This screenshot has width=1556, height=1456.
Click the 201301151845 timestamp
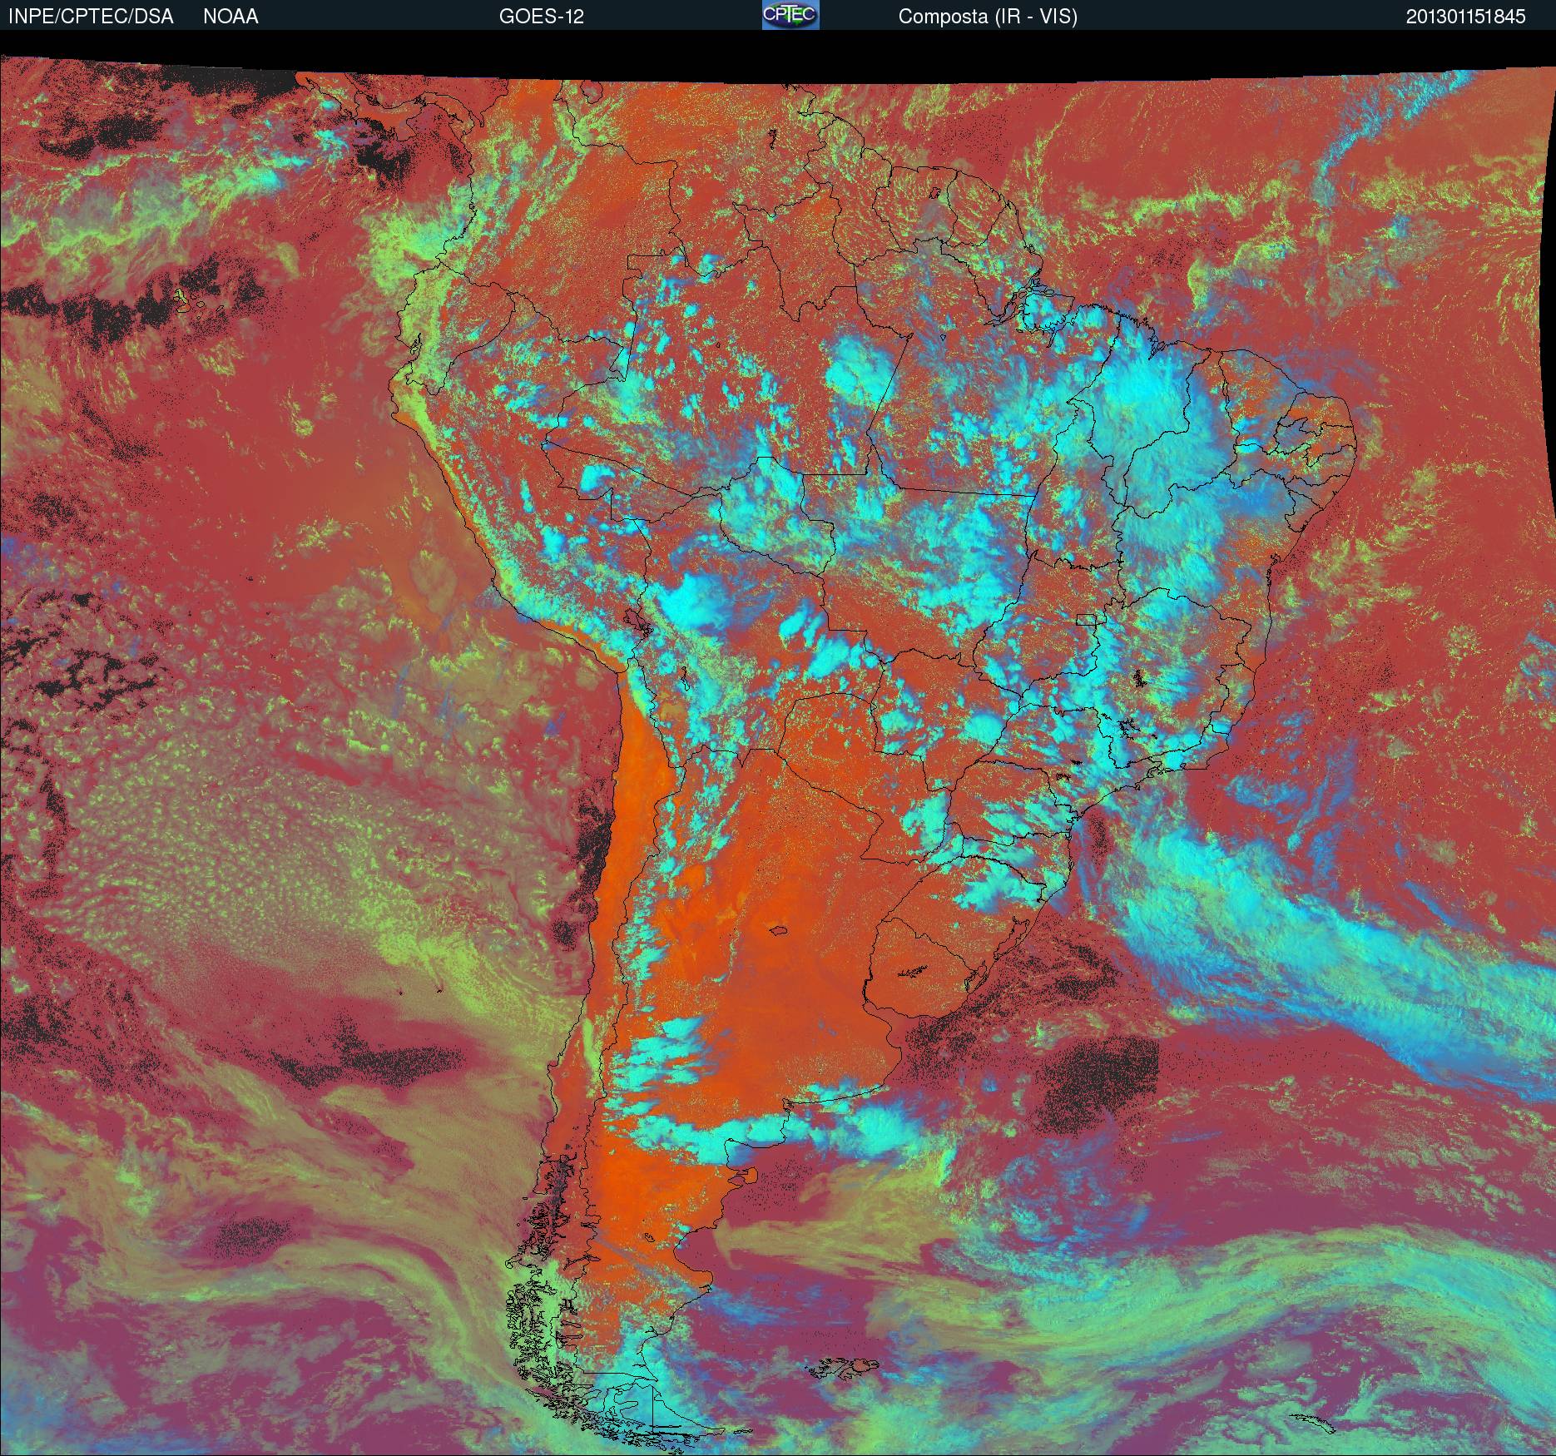point(1466,17)
